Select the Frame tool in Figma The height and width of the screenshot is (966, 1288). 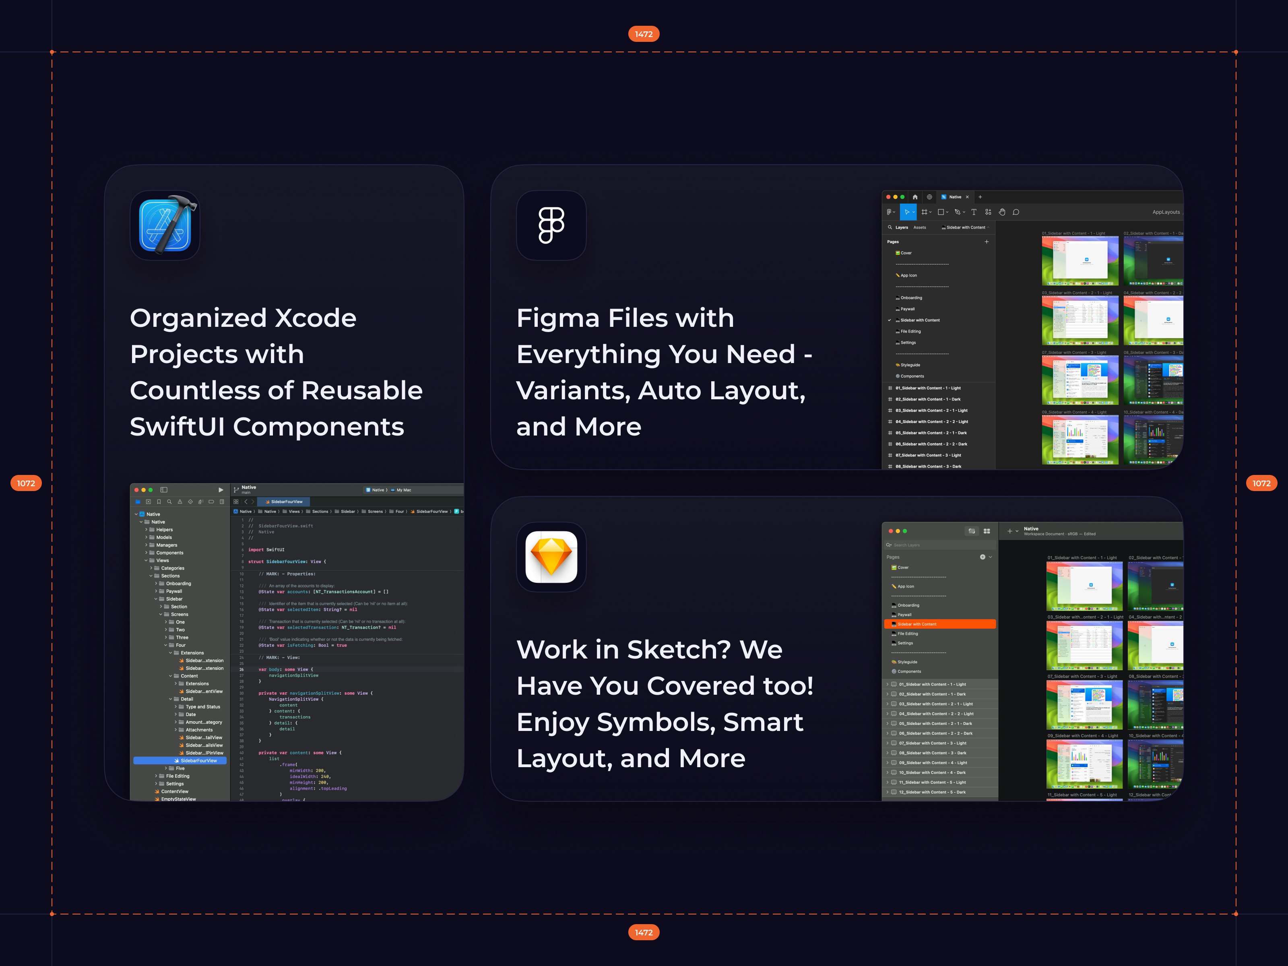coord(925,213)
